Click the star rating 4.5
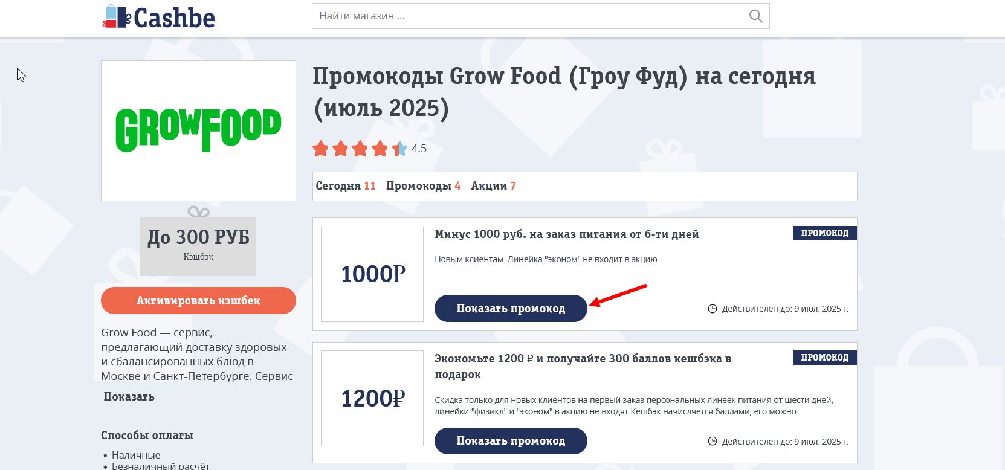 (369, 149)
